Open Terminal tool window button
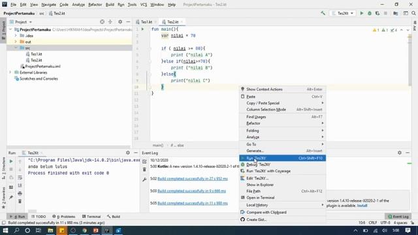Image resolution: width=418 pixels, height=235 pixels. [x=91, y=217]
